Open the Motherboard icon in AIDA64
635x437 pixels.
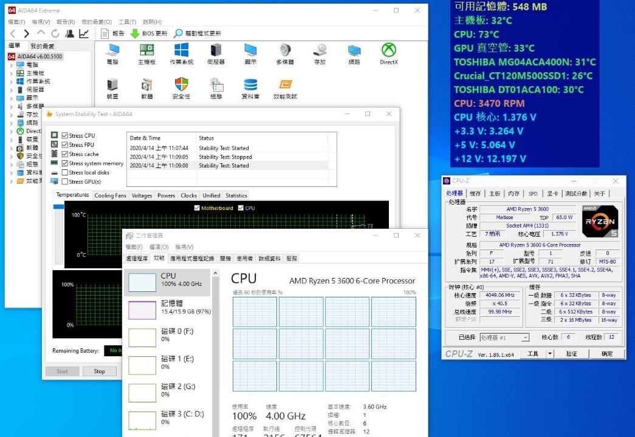tap(146, 54)
